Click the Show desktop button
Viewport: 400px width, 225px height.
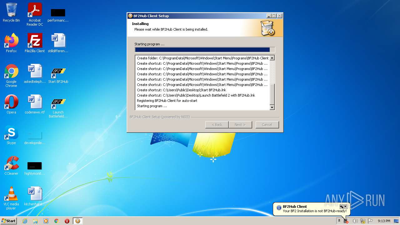click(397, 221)
